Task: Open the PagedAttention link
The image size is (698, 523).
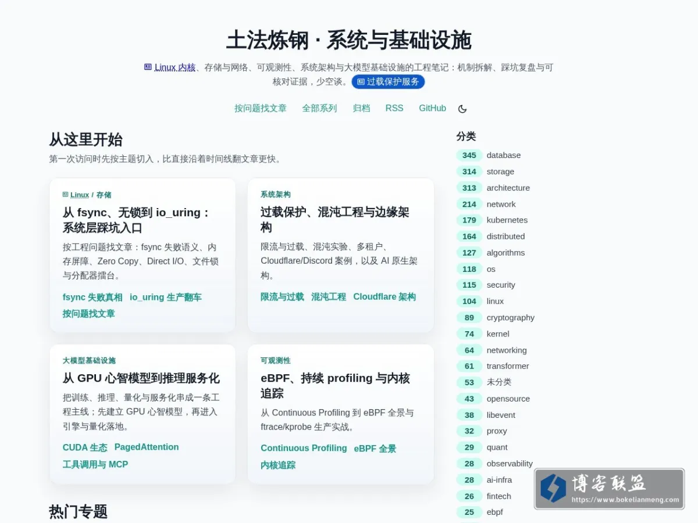Action: (x=147, y=447)
